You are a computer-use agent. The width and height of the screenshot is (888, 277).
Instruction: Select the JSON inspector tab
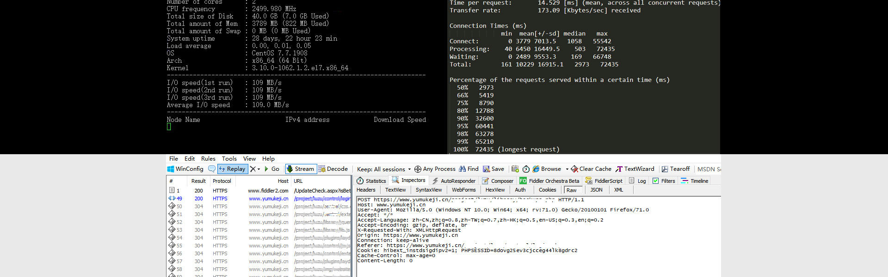tap(597, 190)
